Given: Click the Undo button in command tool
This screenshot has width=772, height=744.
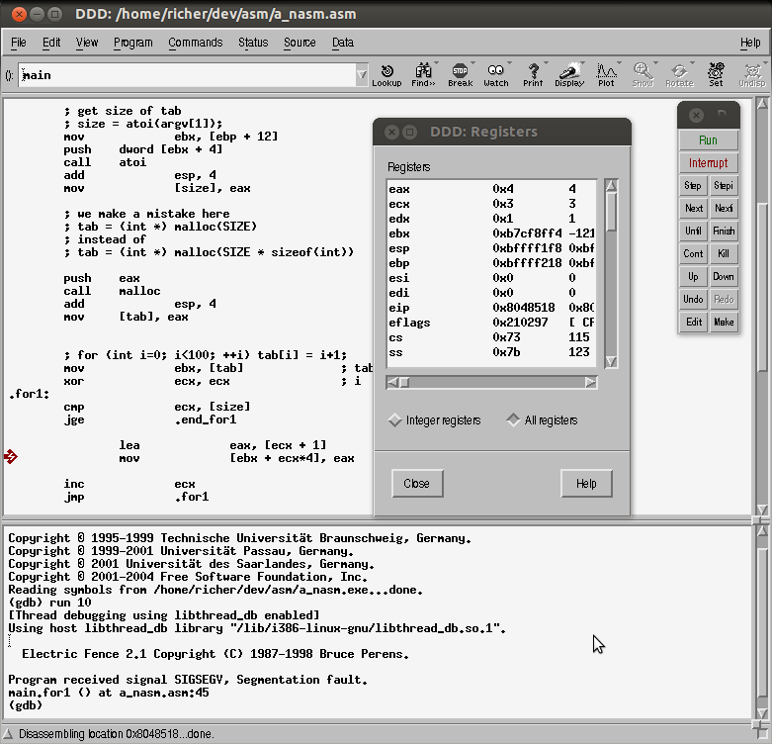Looking at the screenshot, I should 693,299.
